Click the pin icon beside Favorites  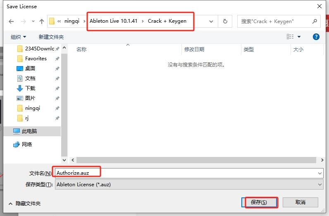tap(57, 59)
